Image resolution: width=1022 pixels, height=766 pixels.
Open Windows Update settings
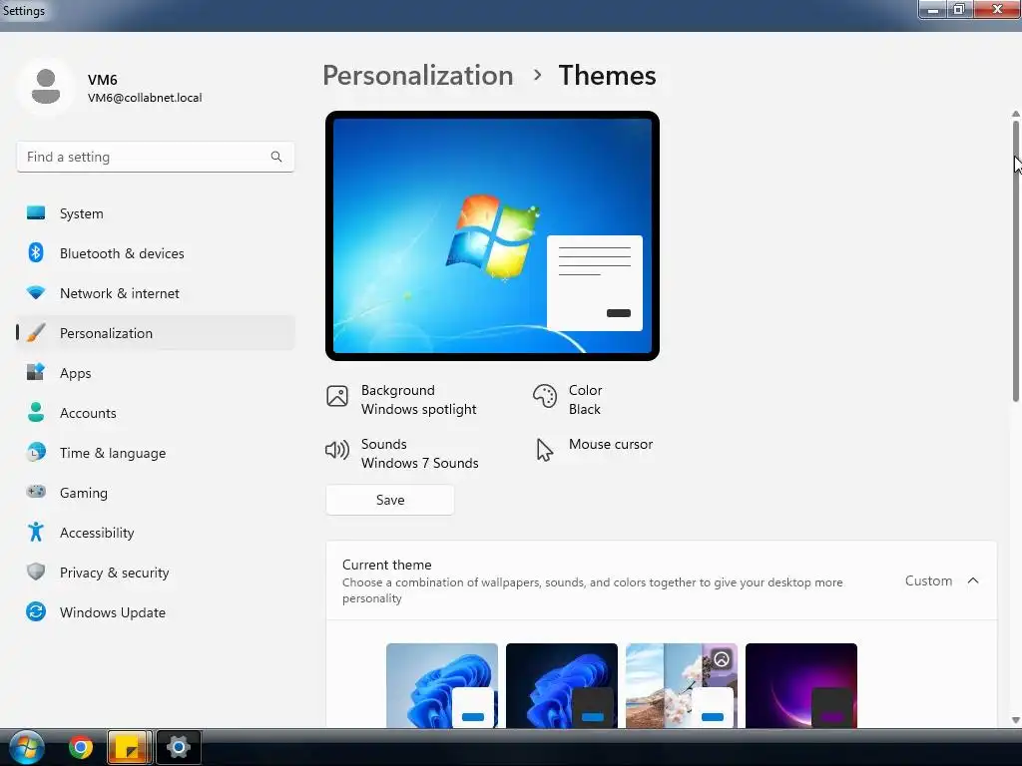[155, 612]
